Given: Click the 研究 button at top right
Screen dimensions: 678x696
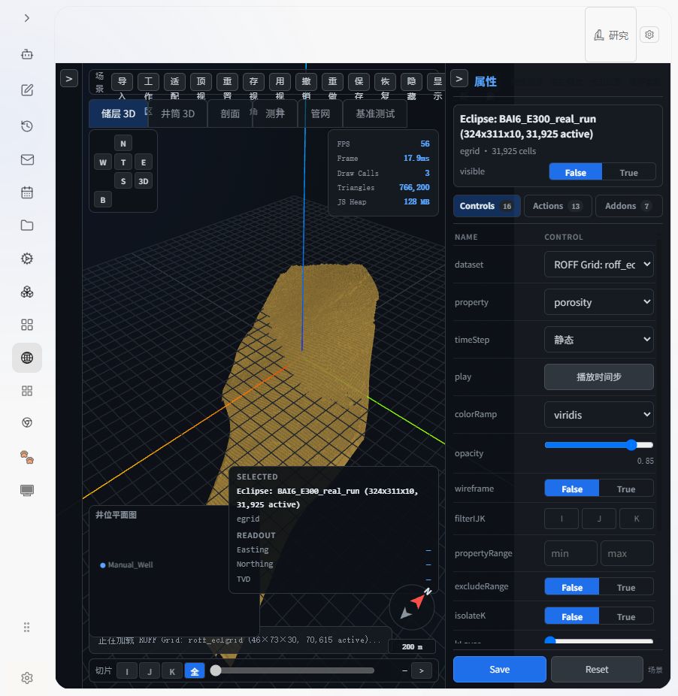Looking at the screenshot, I should click(x=611, y=35).
